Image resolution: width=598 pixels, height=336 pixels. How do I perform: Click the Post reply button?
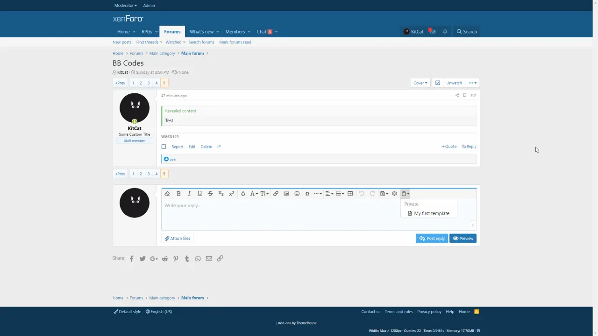coord(432,238)
